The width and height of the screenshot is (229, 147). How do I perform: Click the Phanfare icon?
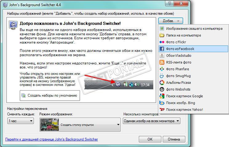(162, 69)
